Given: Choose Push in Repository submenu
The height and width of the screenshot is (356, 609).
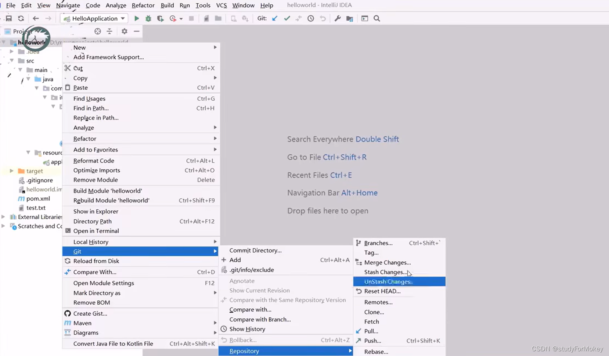Looking at the screenshot, I should pyautogui.click(x=399, y=341).
